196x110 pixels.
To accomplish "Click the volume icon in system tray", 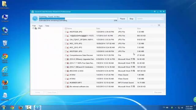I will [x=182, y=108].
